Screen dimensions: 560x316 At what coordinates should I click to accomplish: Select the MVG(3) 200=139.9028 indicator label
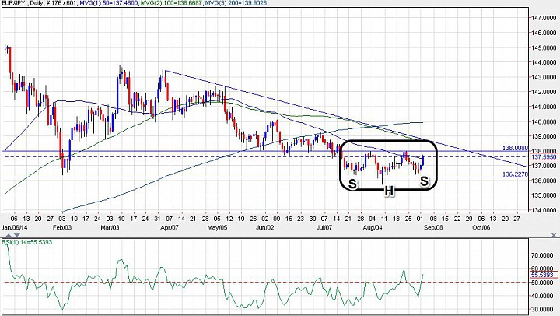point(236,3)
